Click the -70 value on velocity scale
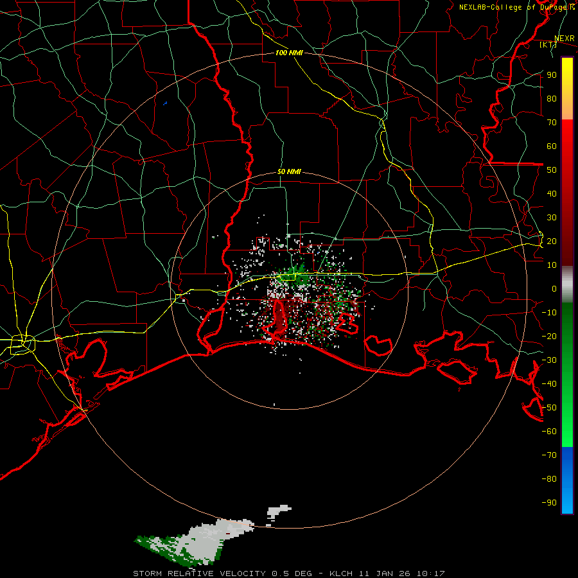Viewport: 578px width, 578px height. click(549, 455)
